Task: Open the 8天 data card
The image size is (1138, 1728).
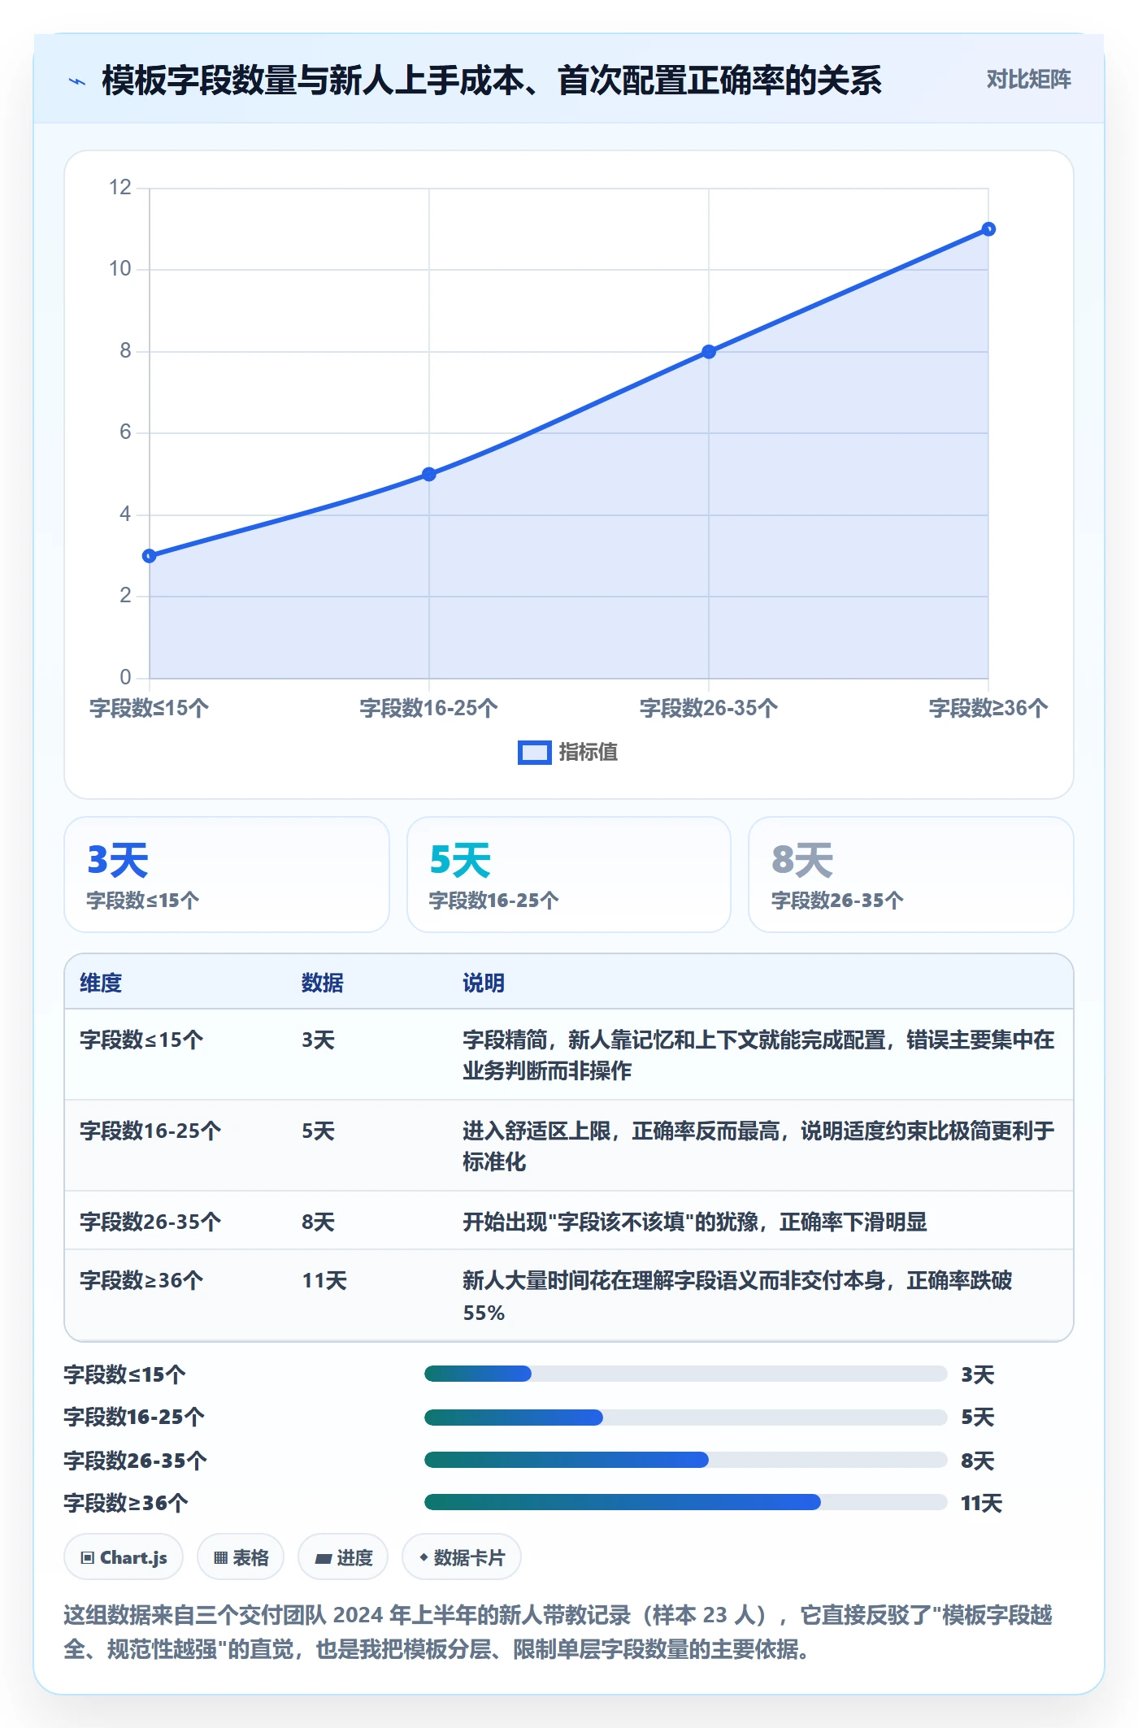Action: point(910,875)
